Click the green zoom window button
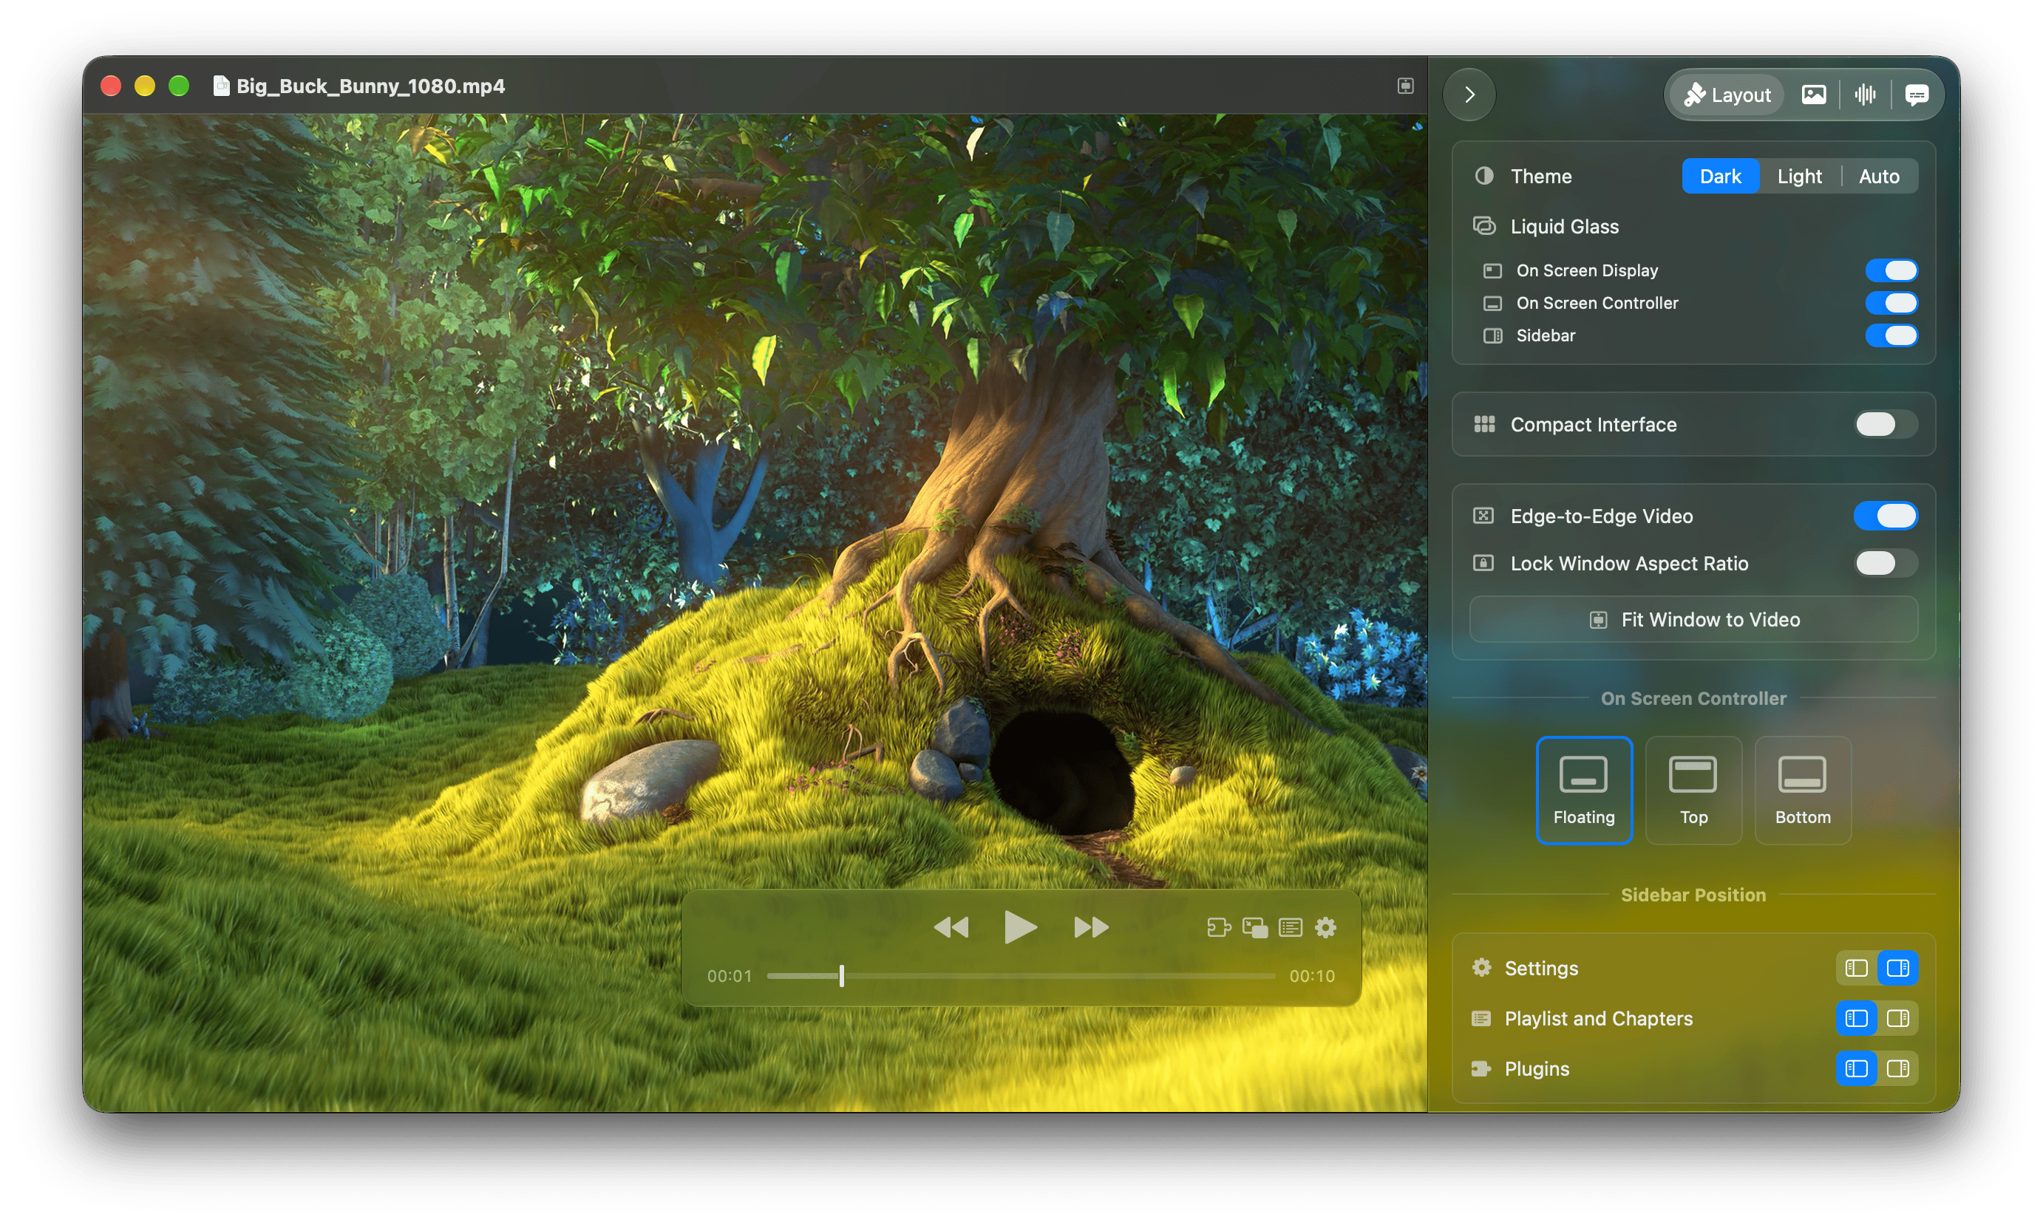 click(179, 86)
